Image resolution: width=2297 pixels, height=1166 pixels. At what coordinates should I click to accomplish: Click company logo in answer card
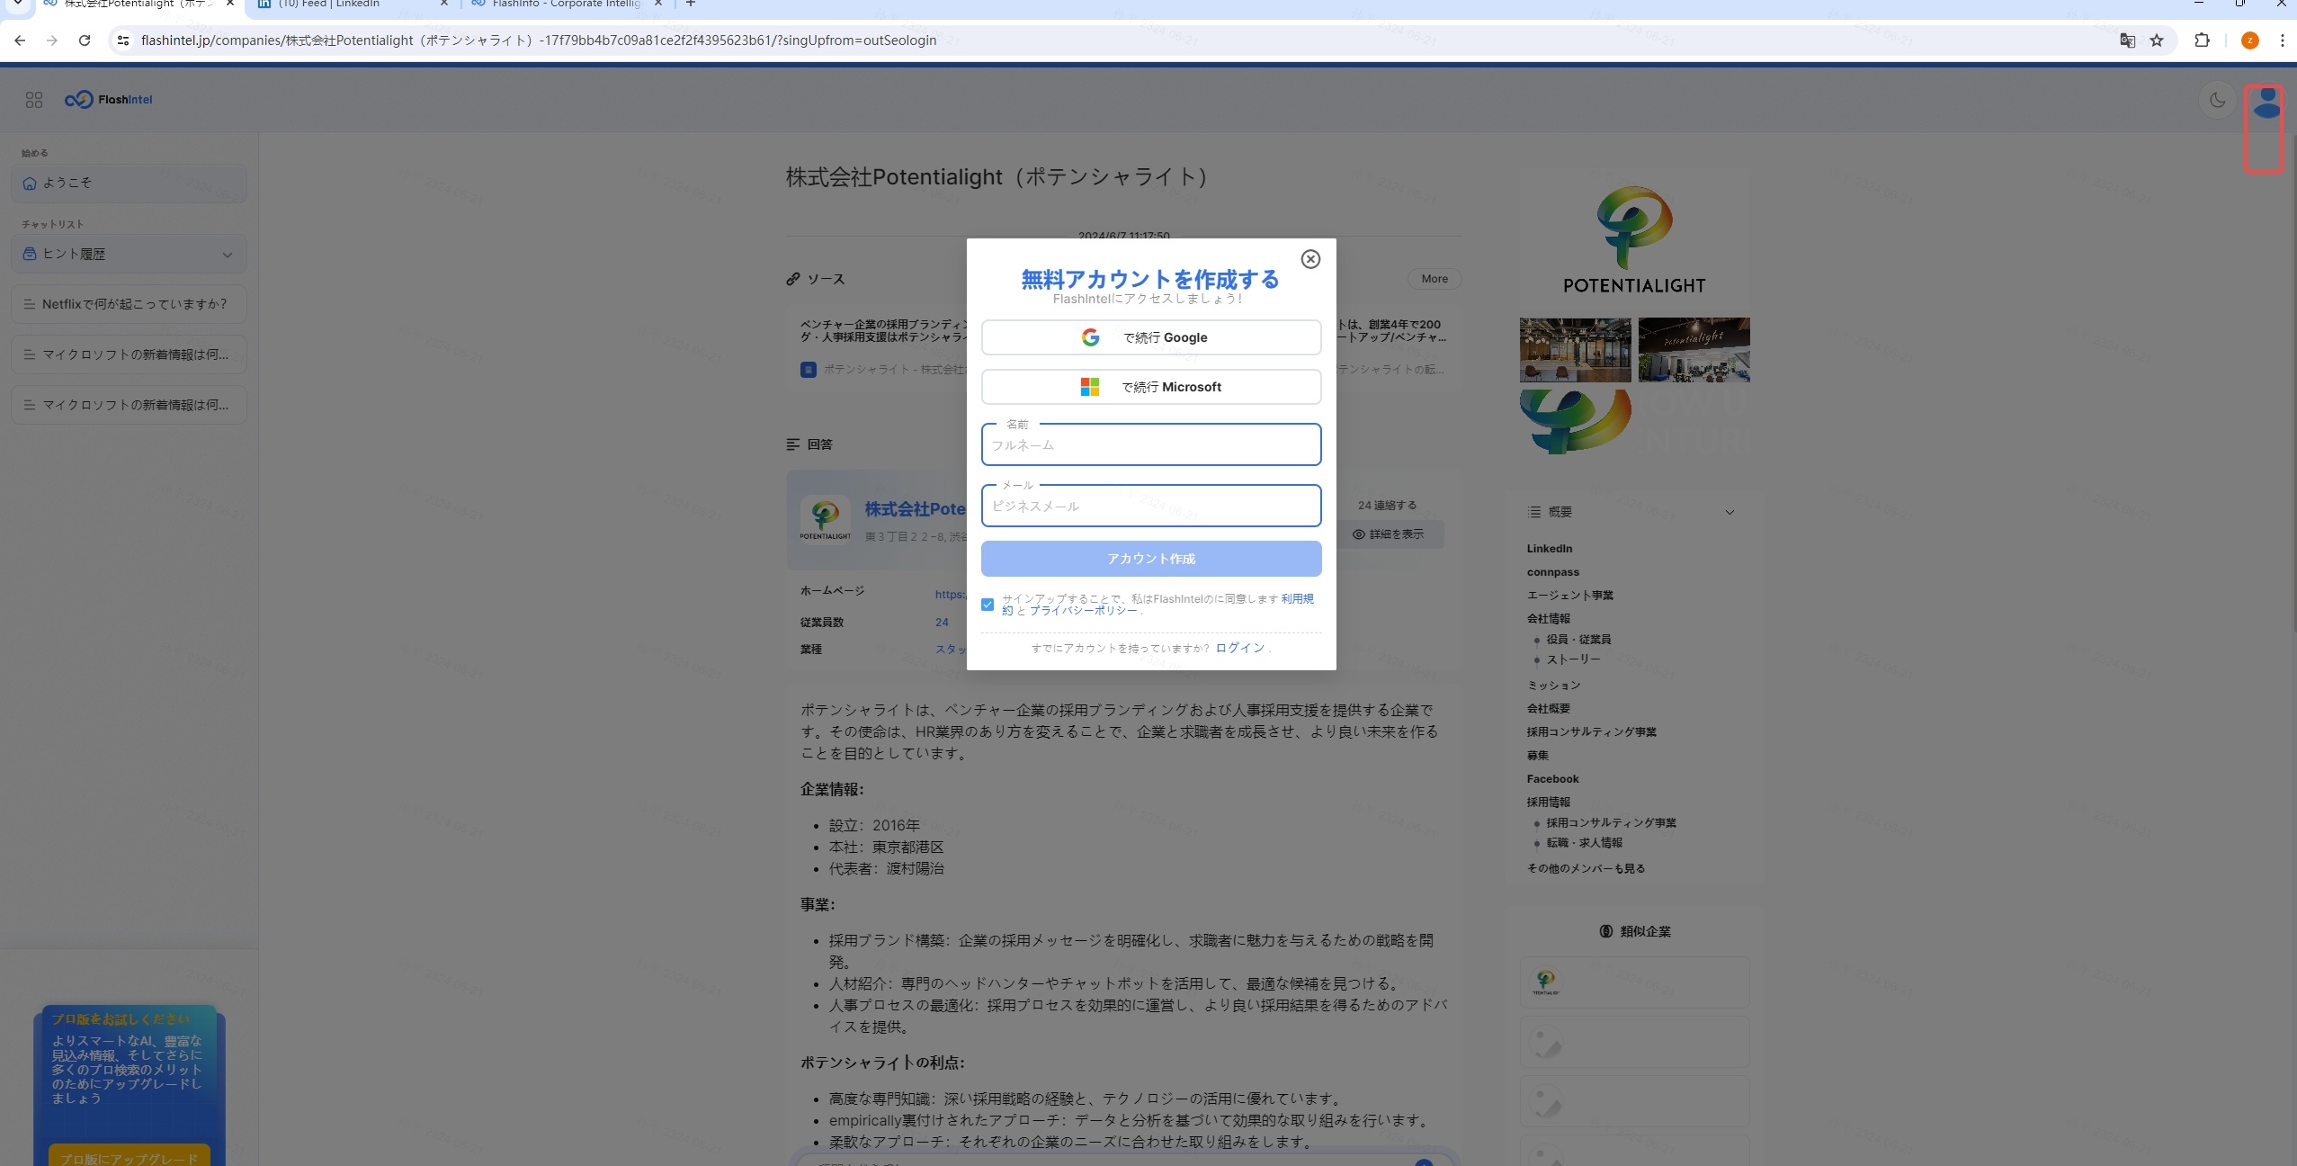click(826, 519)
